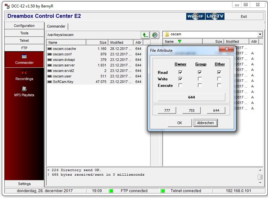Go up one directory with green arrow
Image resolution: width=268 pixels, height=198 pixels.
tap(145, 35)
